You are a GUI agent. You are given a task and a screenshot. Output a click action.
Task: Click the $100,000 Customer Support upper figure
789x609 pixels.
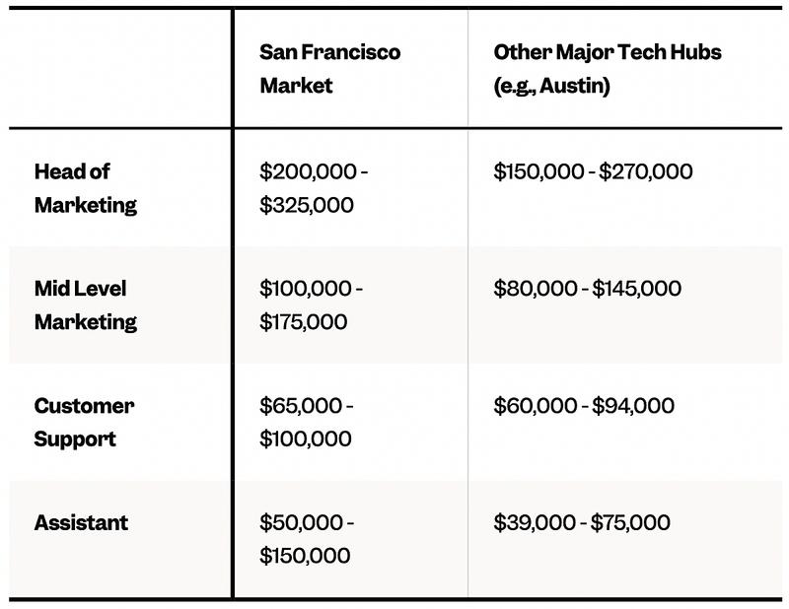[305, 440]
